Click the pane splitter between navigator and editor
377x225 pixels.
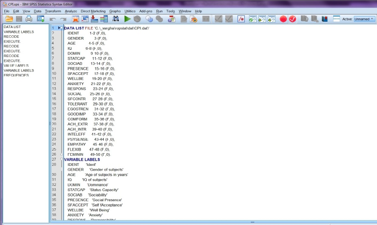50,123
